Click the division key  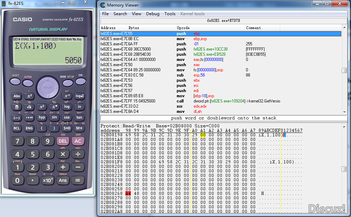(x=78, y=154)
